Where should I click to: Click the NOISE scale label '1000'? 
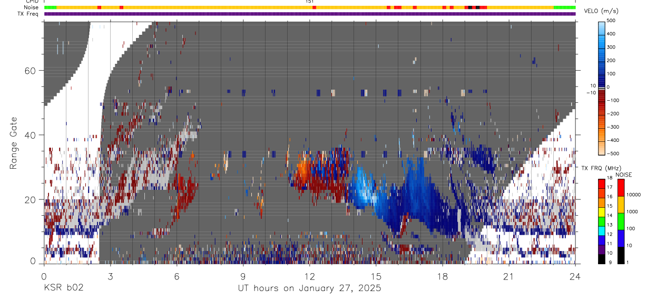[631, 211]
